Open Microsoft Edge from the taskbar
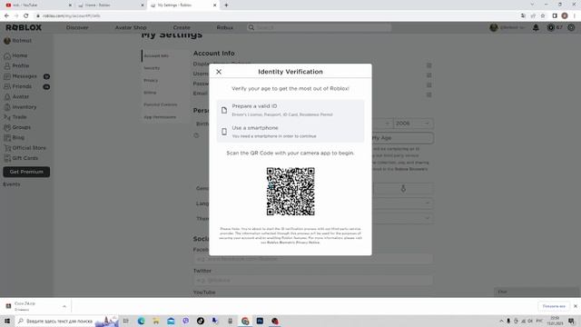Image resolution: width=581 pixels, height=327 pixels. pos(142,321)
